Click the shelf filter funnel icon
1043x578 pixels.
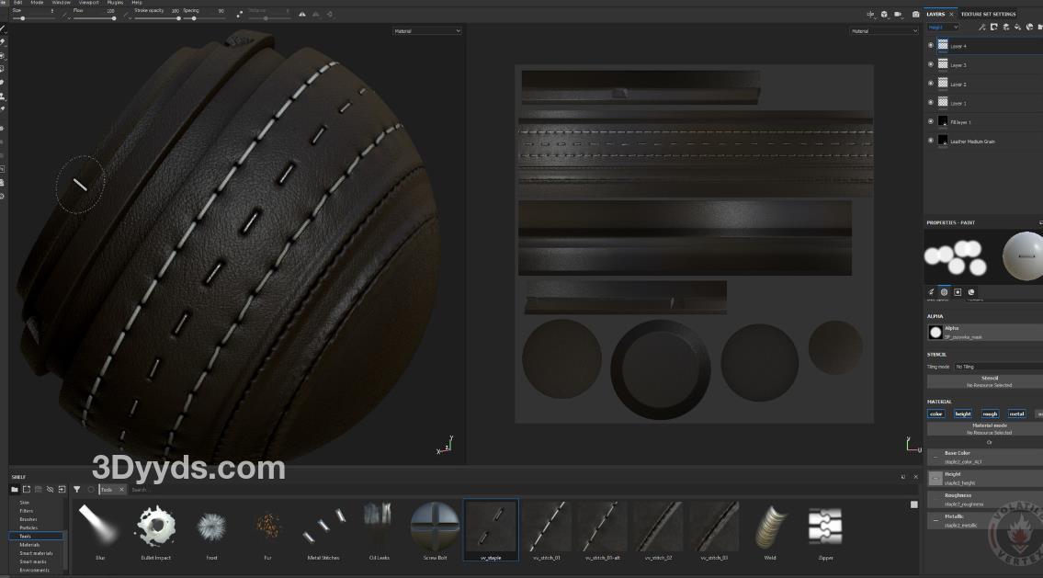[77, 490]
